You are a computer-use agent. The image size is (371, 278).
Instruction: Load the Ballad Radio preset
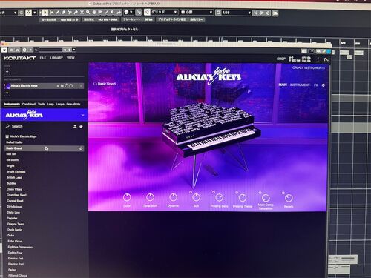coord(14,142)
